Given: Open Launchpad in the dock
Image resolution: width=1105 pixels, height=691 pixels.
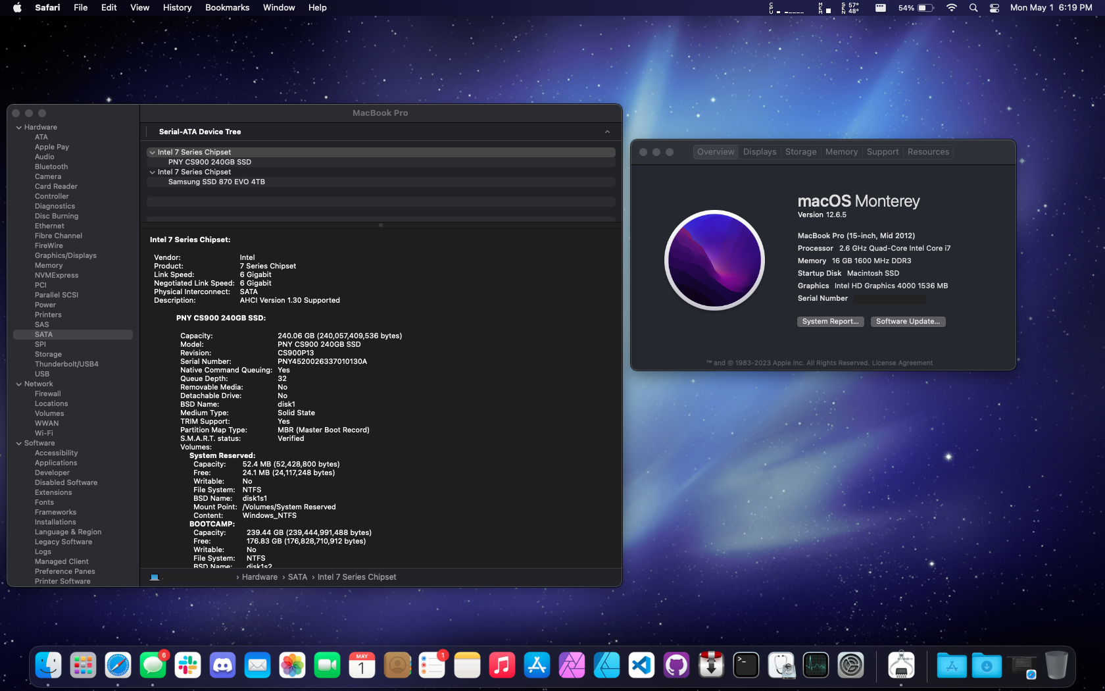Looking at the screenshot, I should (84, 665).
